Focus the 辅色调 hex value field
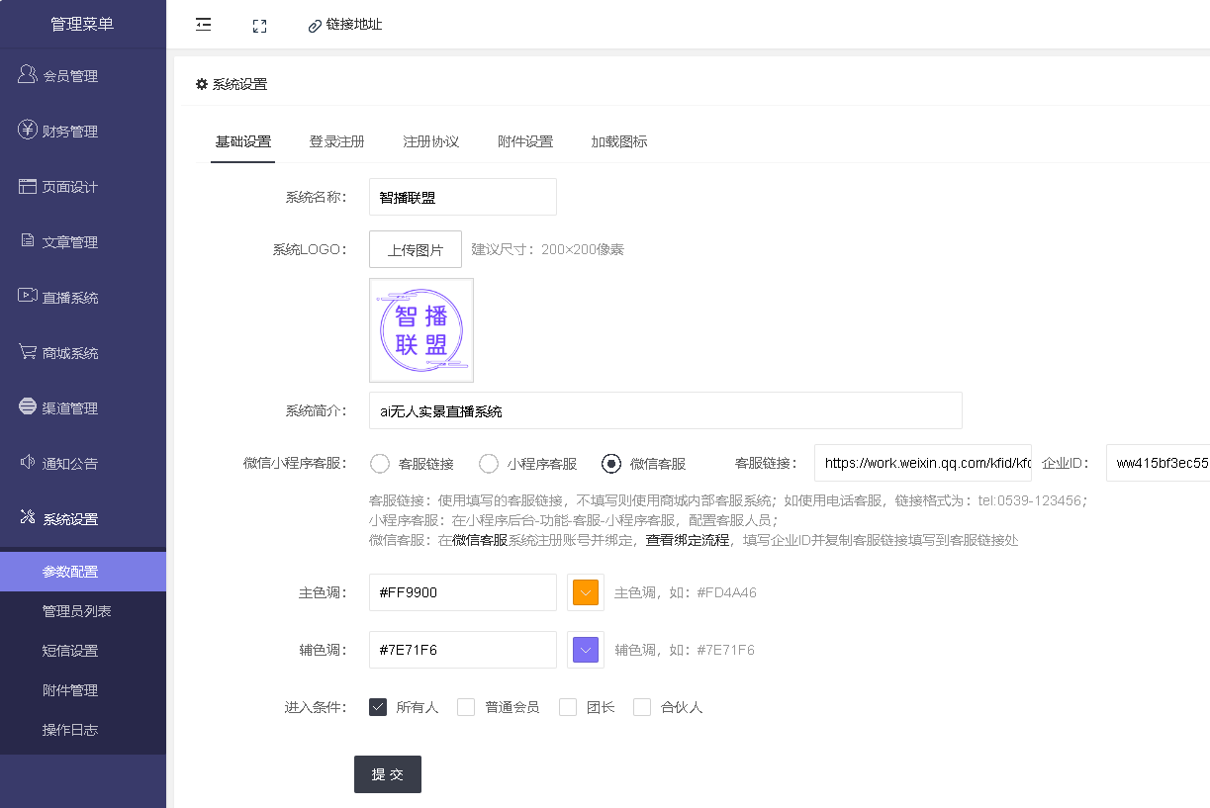 [463, 650]
